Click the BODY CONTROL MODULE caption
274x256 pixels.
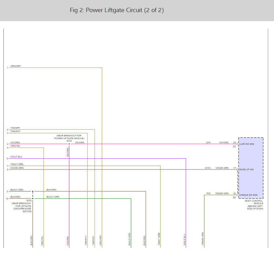point(254,202)
